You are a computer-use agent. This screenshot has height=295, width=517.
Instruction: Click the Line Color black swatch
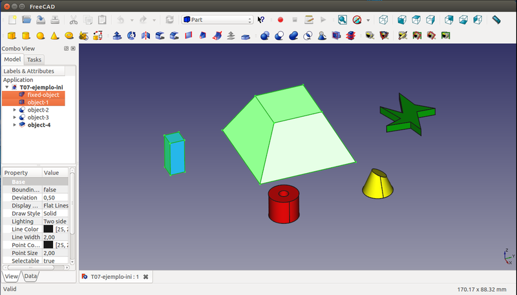click(x=48, y=229)
